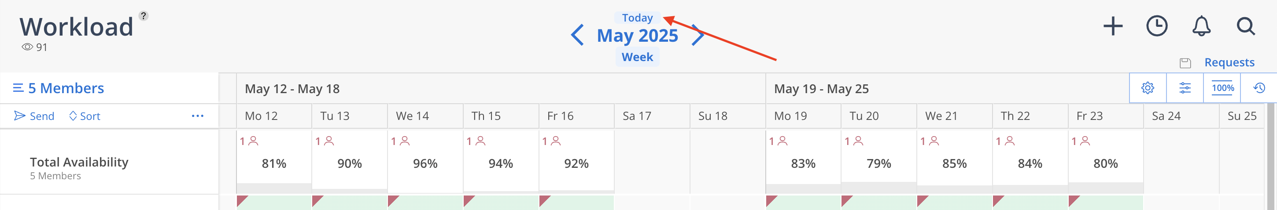Open the filter sliders icon

[x=1185, y=88]
